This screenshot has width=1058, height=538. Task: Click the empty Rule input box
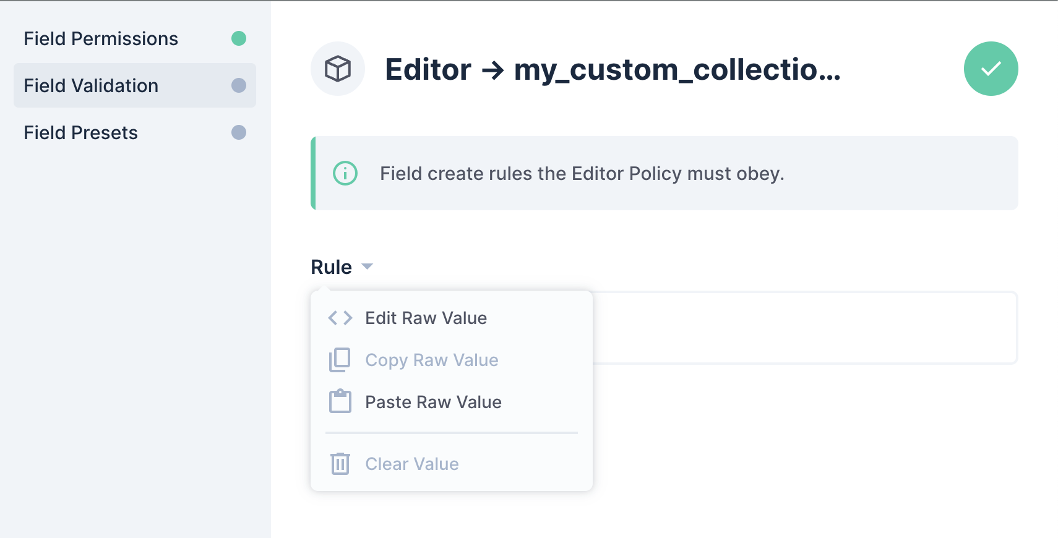point(804,328)
